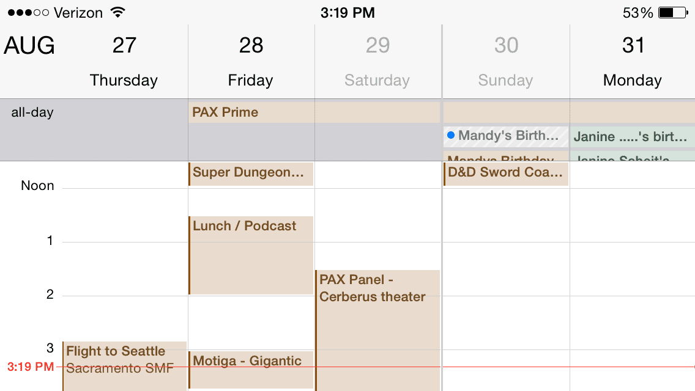695x391 pixels.
Task: Select Saturday 29 day header
Action: pos(377,62)
